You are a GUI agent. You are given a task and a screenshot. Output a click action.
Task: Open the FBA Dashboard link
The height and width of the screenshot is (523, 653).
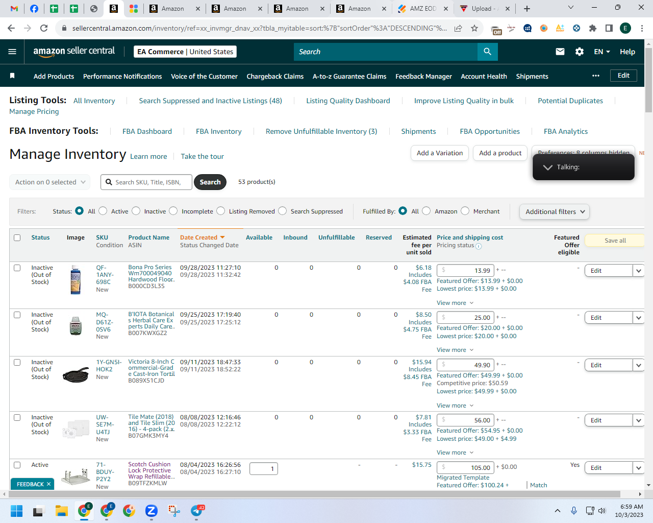click(x=147, y=132)
